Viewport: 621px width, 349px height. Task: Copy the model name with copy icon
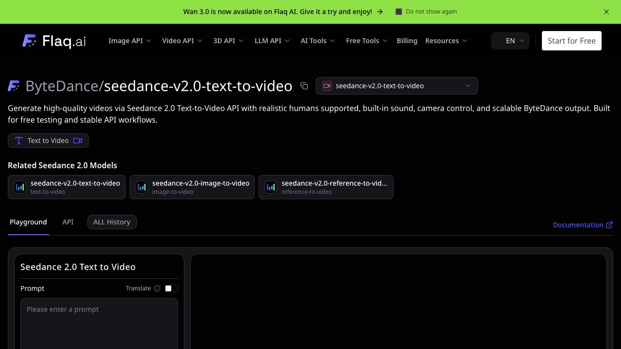(x=304, y=86)
